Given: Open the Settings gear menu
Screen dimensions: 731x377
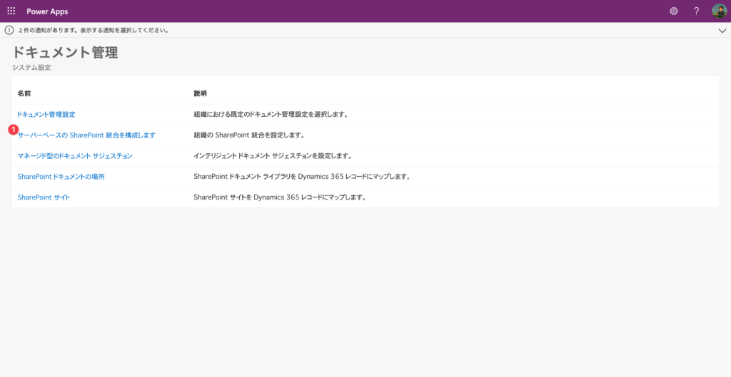Looking at the screenshot, I should pyautogui.click(x=673, y=11).
